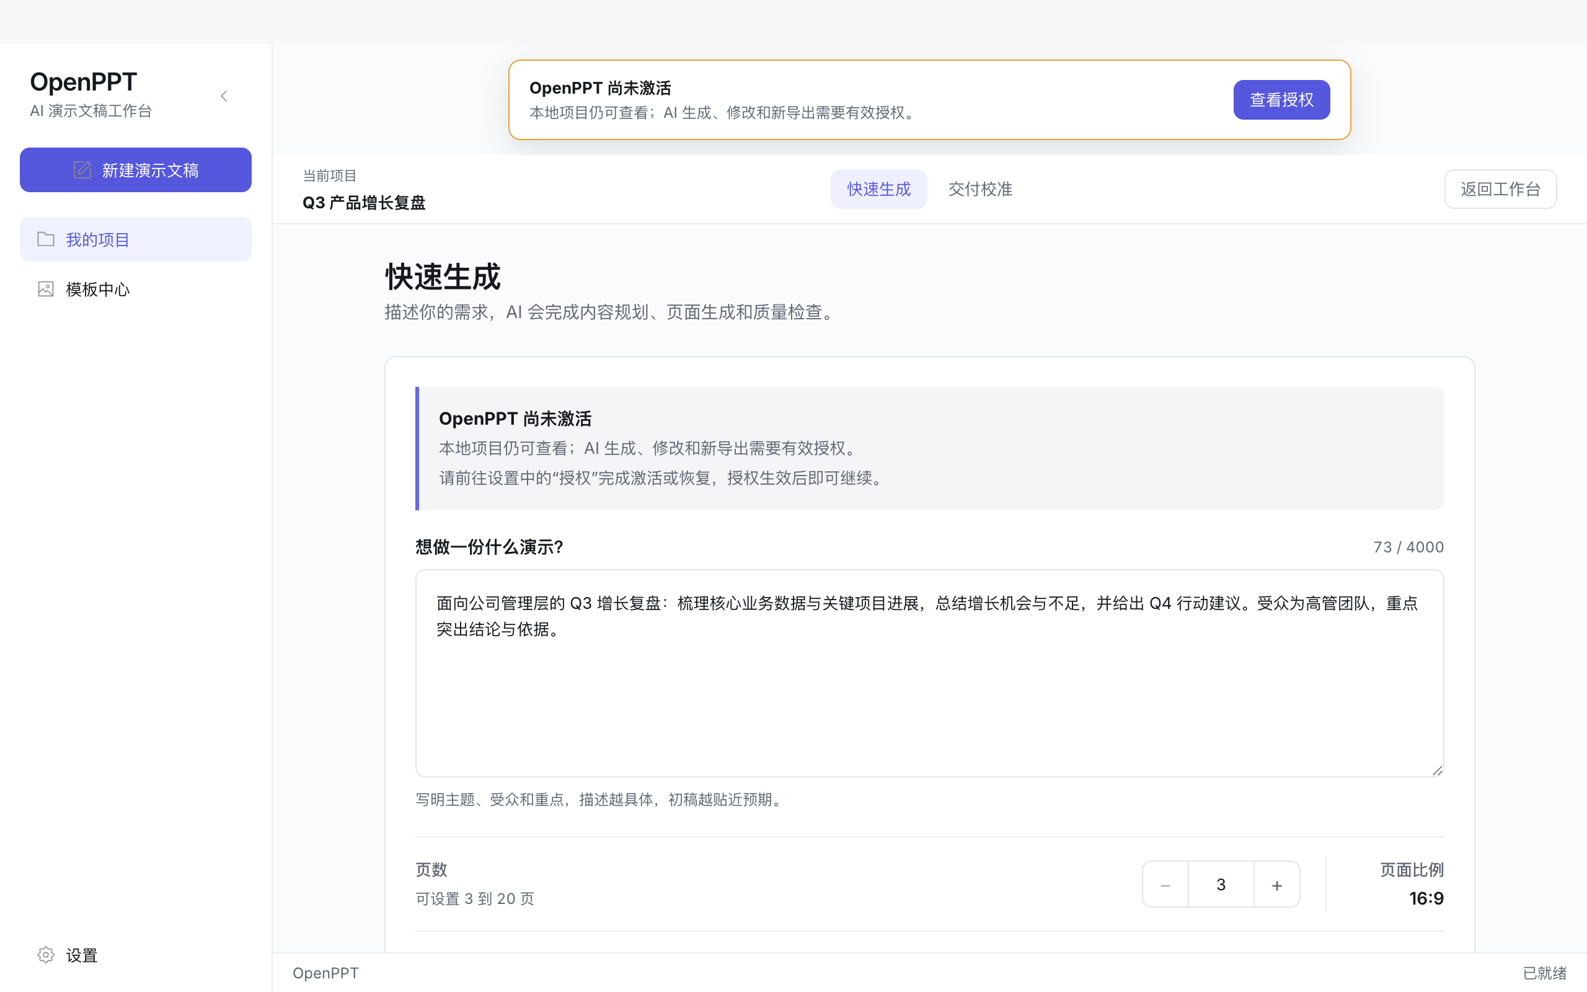This screenshot has height=992, width=1587.
Task: Click the 已就绪 status bar text
Action: pyautogui.click(x=1544, y=973)
